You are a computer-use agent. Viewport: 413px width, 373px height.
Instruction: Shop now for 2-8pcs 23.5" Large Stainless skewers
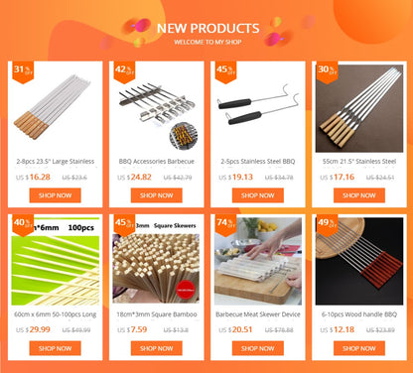(x=55, y=195)
